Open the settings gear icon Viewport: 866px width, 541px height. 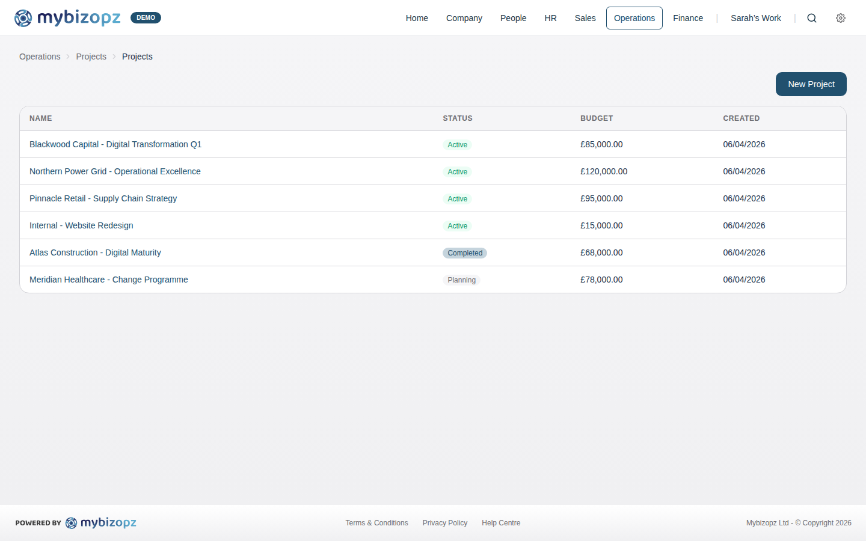point(841,18)
